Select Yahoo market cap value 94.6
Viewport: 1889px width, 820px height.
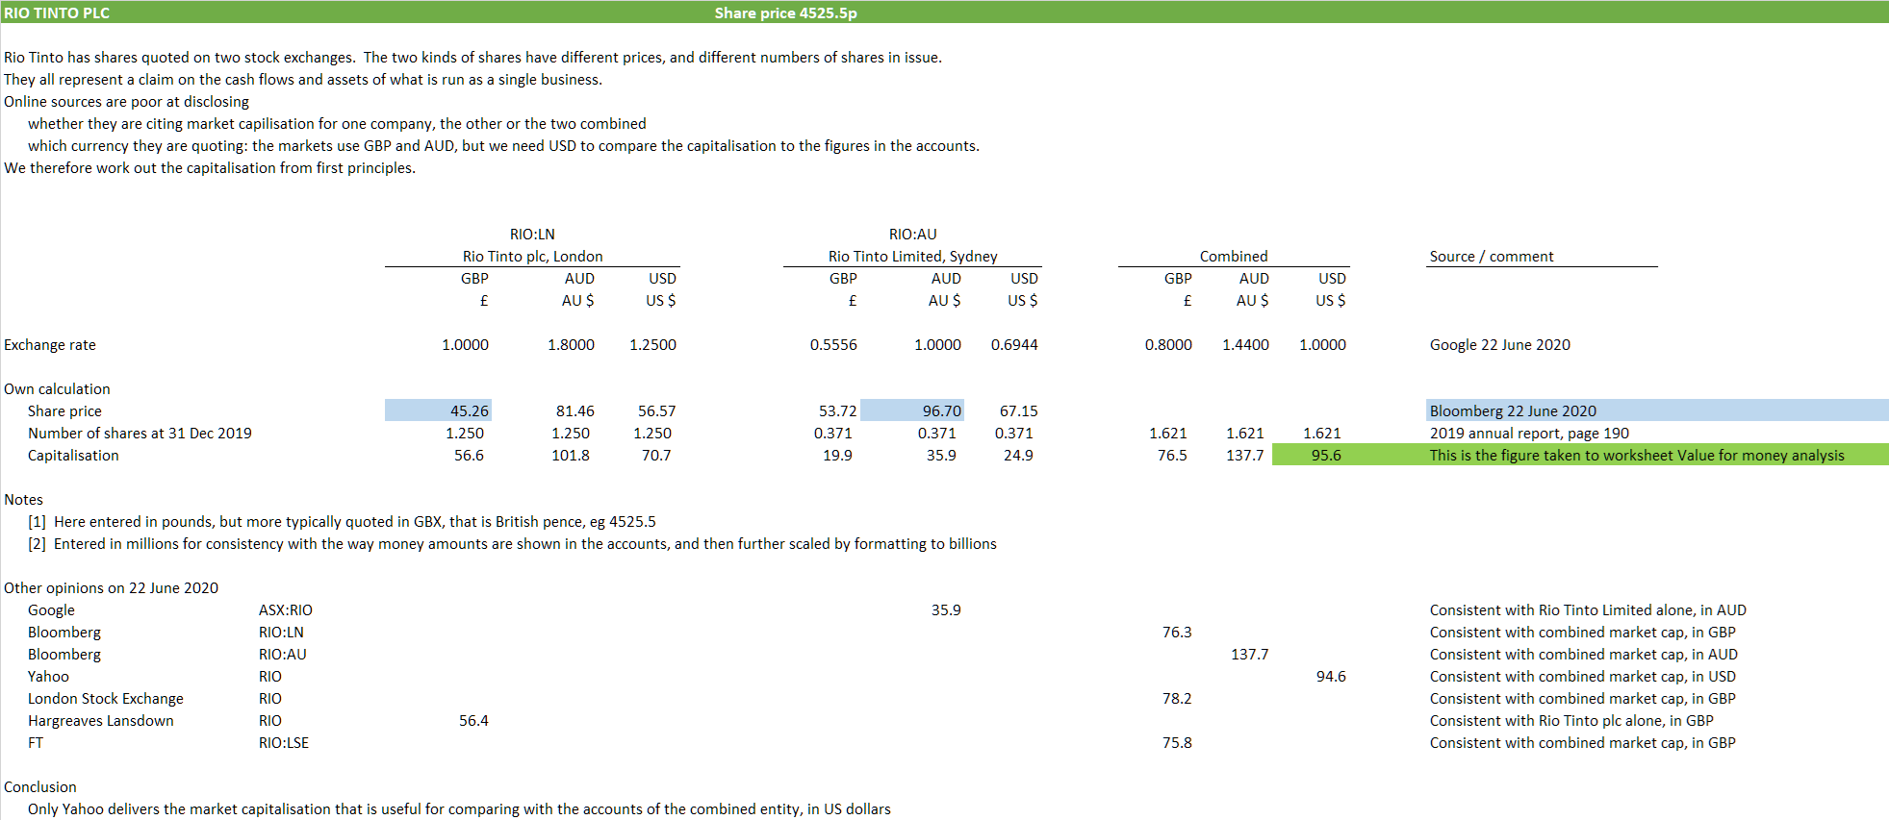[x=1331, y=676]
